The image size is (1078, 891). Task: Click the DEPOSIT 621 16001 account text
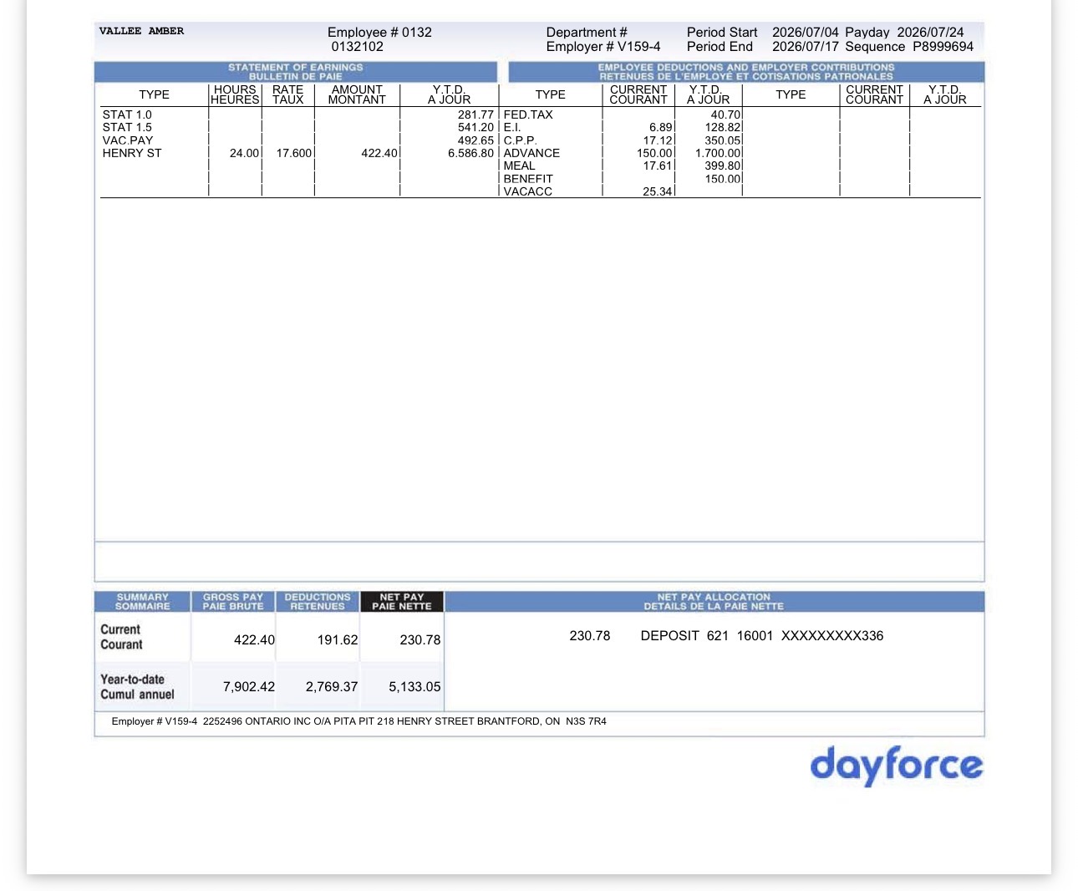761,635
